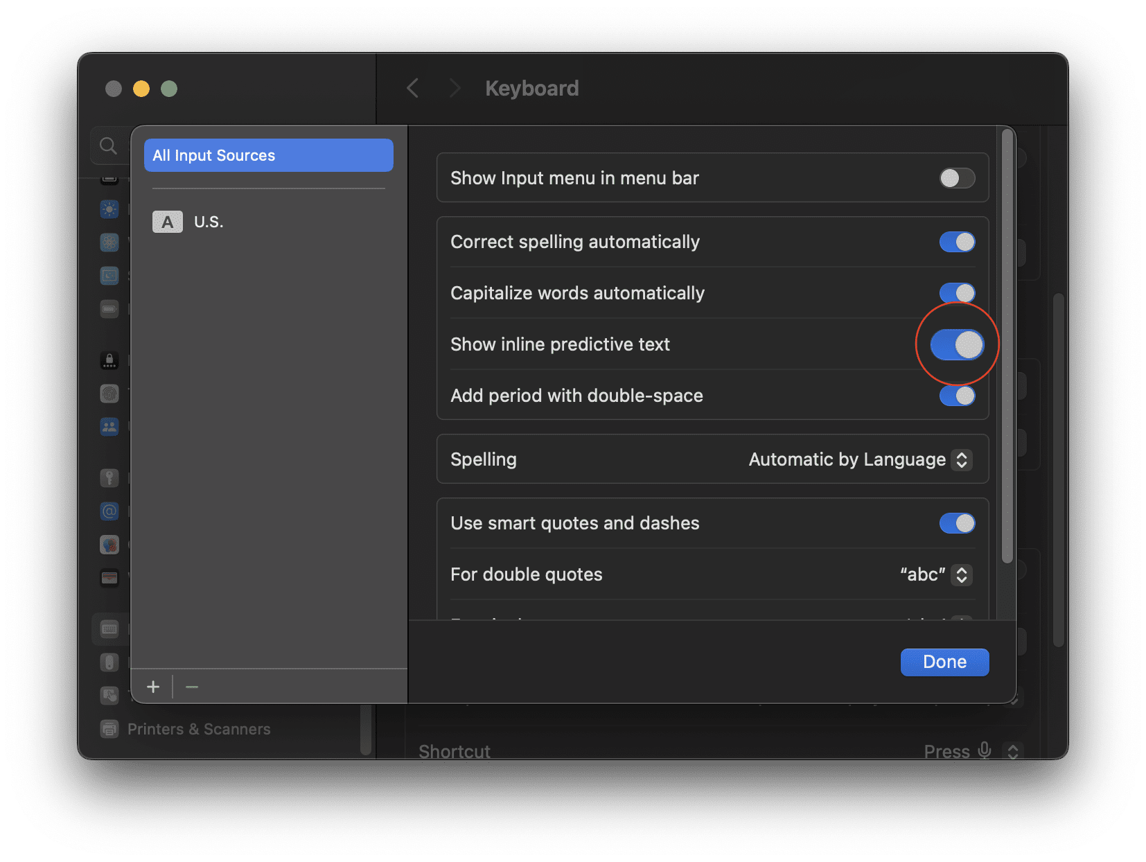The image size is (1146, 862).
Task: Open the Printers & Scanners sidebar icon
Action: pos(109,729)
